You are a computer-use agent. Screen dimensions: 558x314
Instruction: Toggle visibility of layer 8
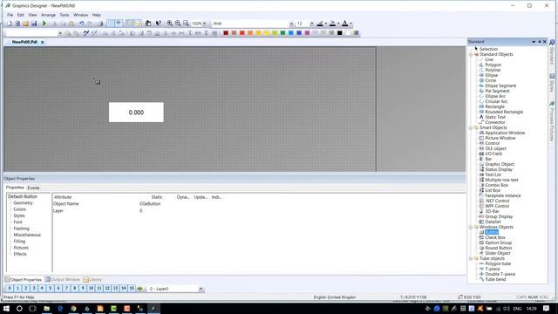(x=75, y=289)
